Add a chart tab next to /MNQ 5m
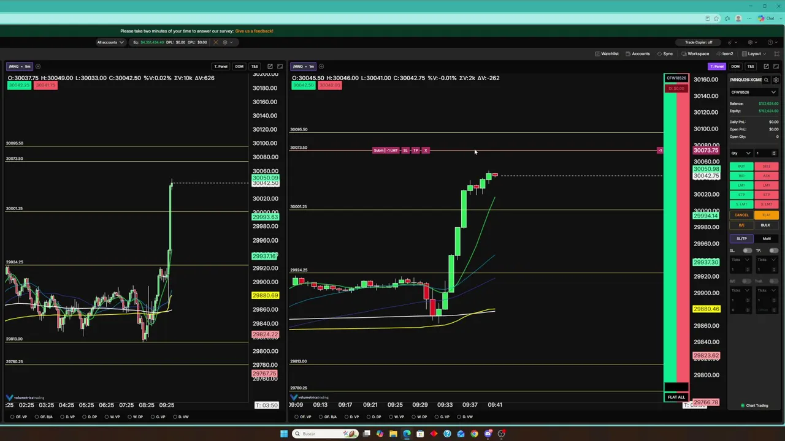Screen dimensions: 785x441 point(37,66)
